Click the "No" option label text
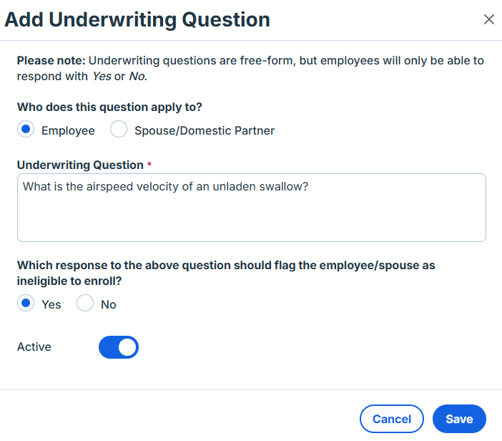 click(108, 304)
